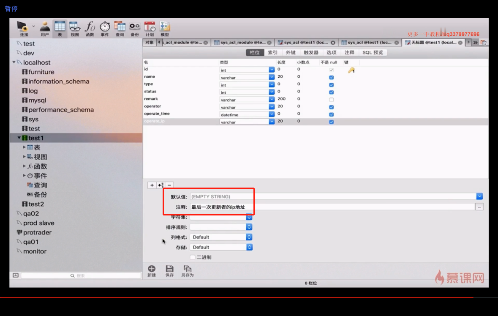
Task: Open the 事件 event toolbar icon
Action: (x=105, y=29)
